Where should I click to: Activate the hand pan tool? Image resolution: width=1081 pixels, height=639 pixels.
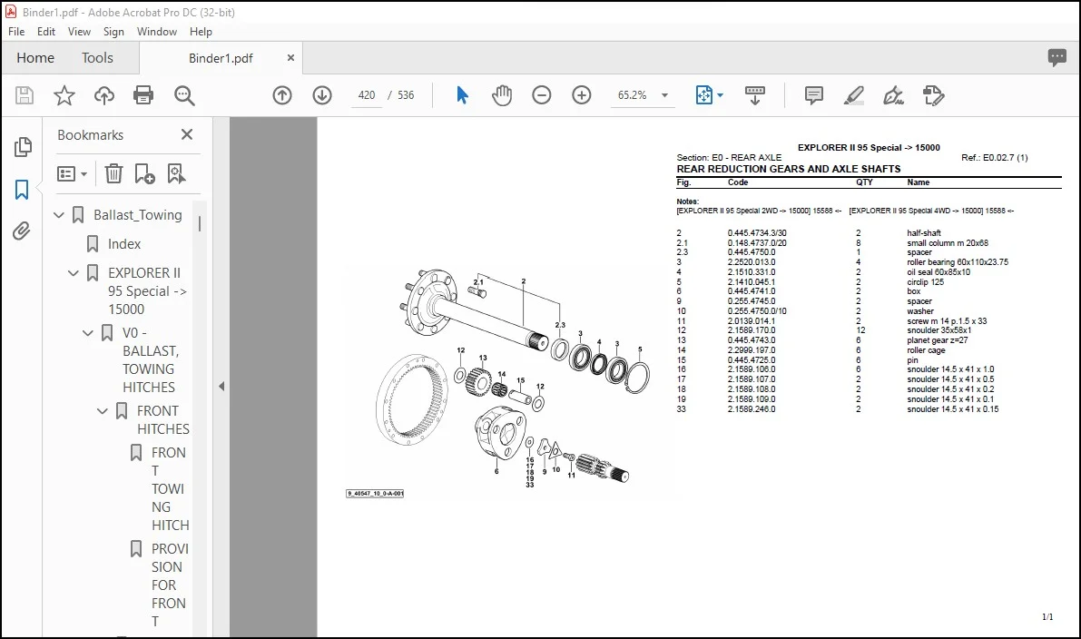tap(502, 95)
